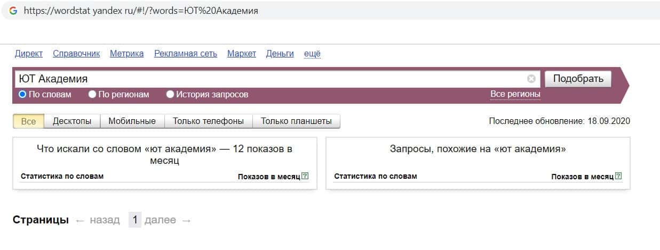Image resolution: width=660 pixels, height=250 pixels.
Task: Switch to the 'Десктопы' device tab
Action: tap(72, 121)
